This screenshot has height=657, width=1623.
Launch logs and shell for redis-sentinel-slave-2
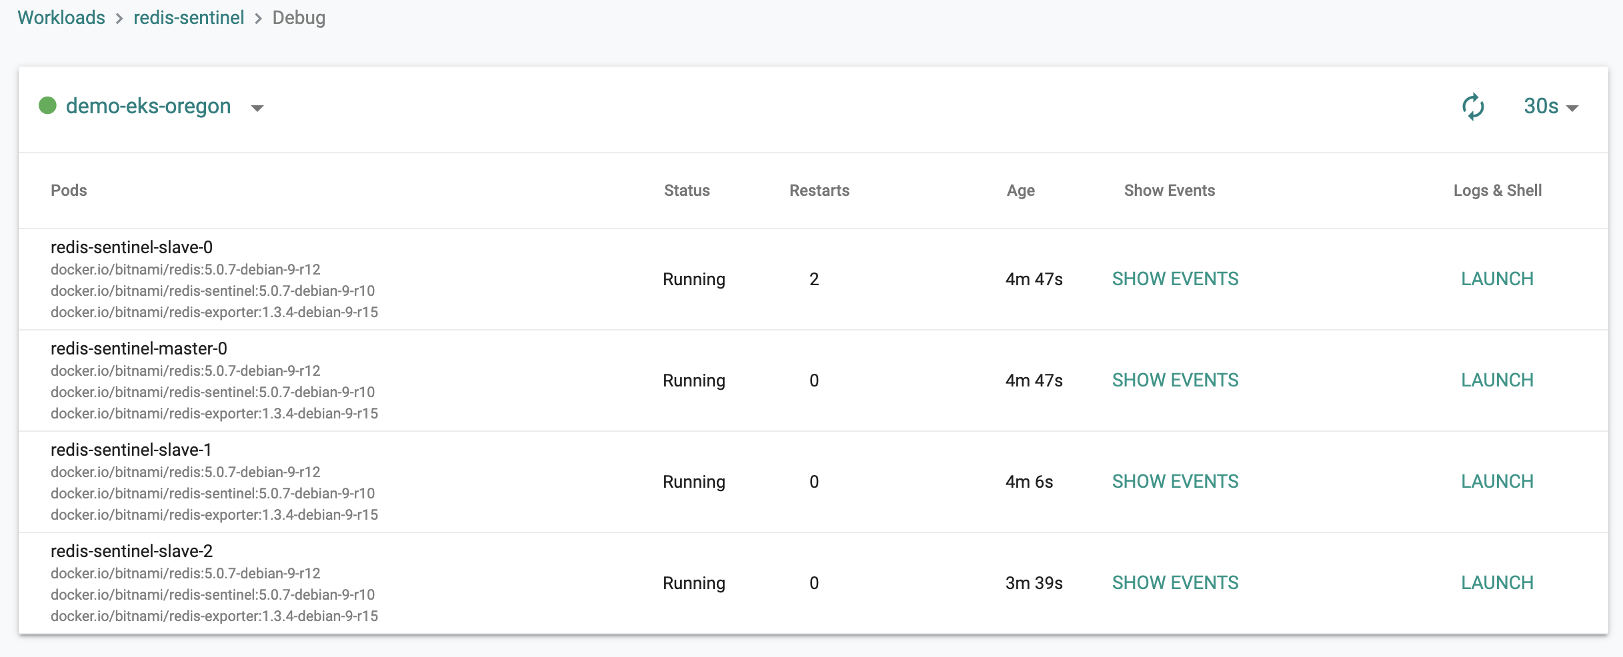1497,583
